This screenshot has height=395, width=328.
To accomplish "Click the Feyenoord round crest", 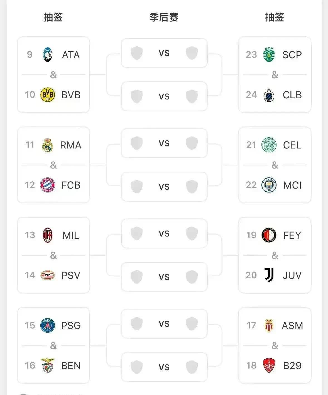I will (269, 235).
